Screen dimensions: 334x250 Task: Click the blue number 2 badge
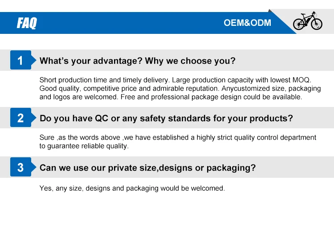(20, 118)
